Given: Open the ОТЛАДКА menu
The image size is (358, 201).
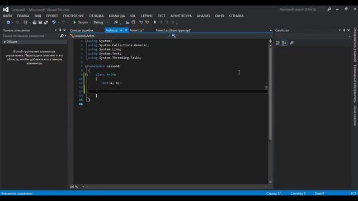Looking at the screenshot, I should 96,16.
